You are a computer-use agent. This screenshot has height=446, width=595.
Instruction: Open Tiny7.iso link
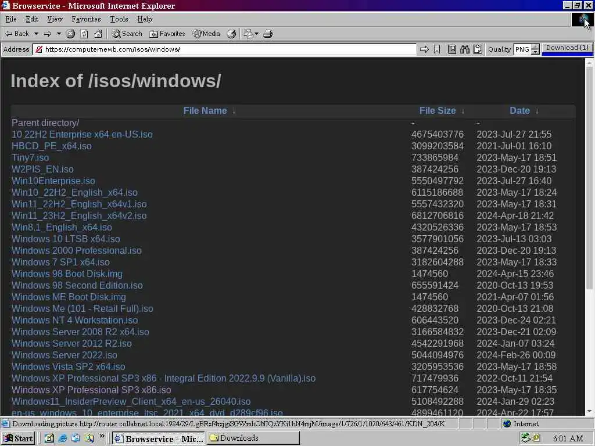pyautogui.click(x=30, y=158)
